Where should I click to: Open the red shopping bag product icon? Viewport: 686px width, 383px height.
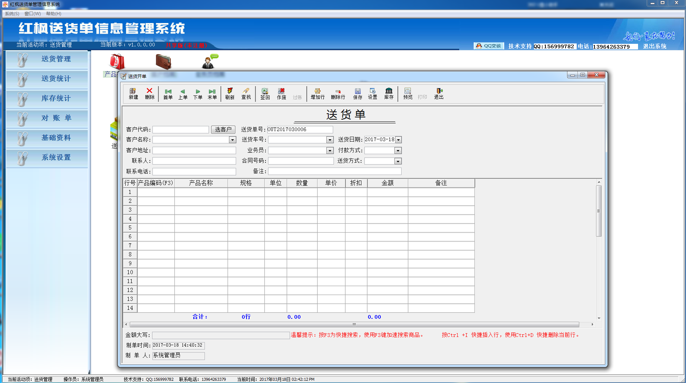pyautogui.click(x=117, y=62)
